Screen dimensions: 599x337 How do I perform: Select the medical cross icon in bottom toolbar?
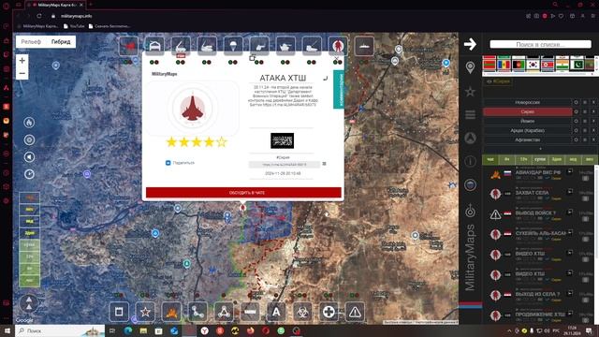coord(329,312)
